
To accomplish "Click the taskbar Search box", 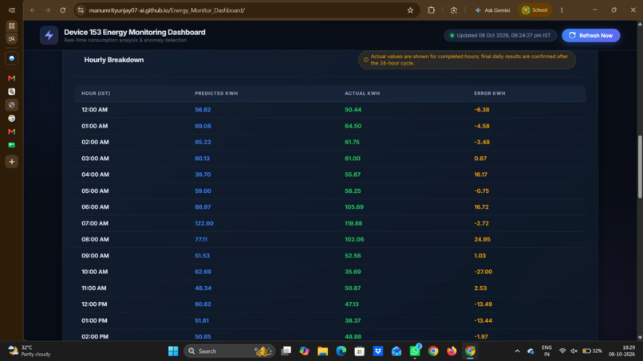I will coord(230,351).
